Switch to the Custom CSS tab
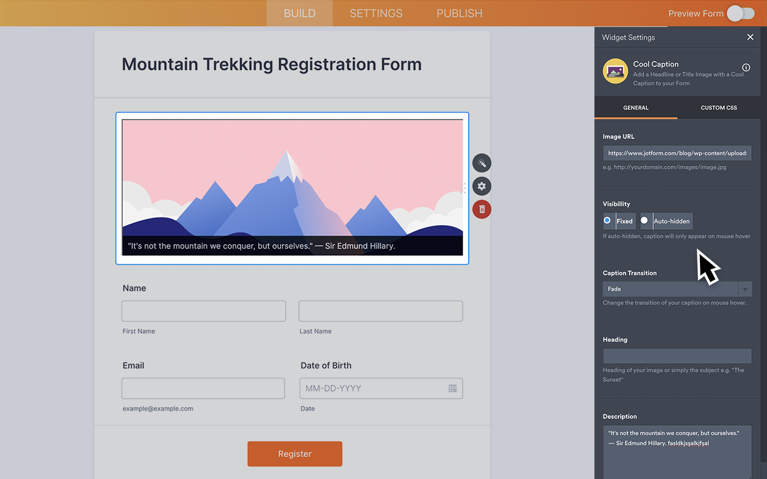The height and width of the screenshot is (479, 767). pos(718,108)
